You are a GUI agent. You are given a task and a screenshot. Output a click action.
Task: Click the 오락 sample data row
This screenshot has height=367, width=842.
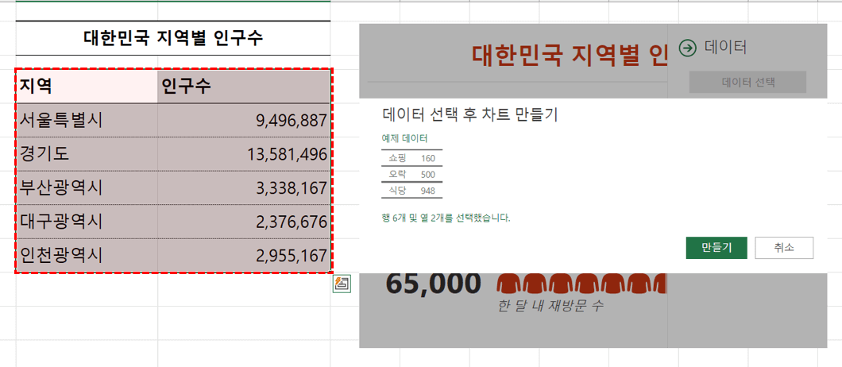[x=412, y=174]
